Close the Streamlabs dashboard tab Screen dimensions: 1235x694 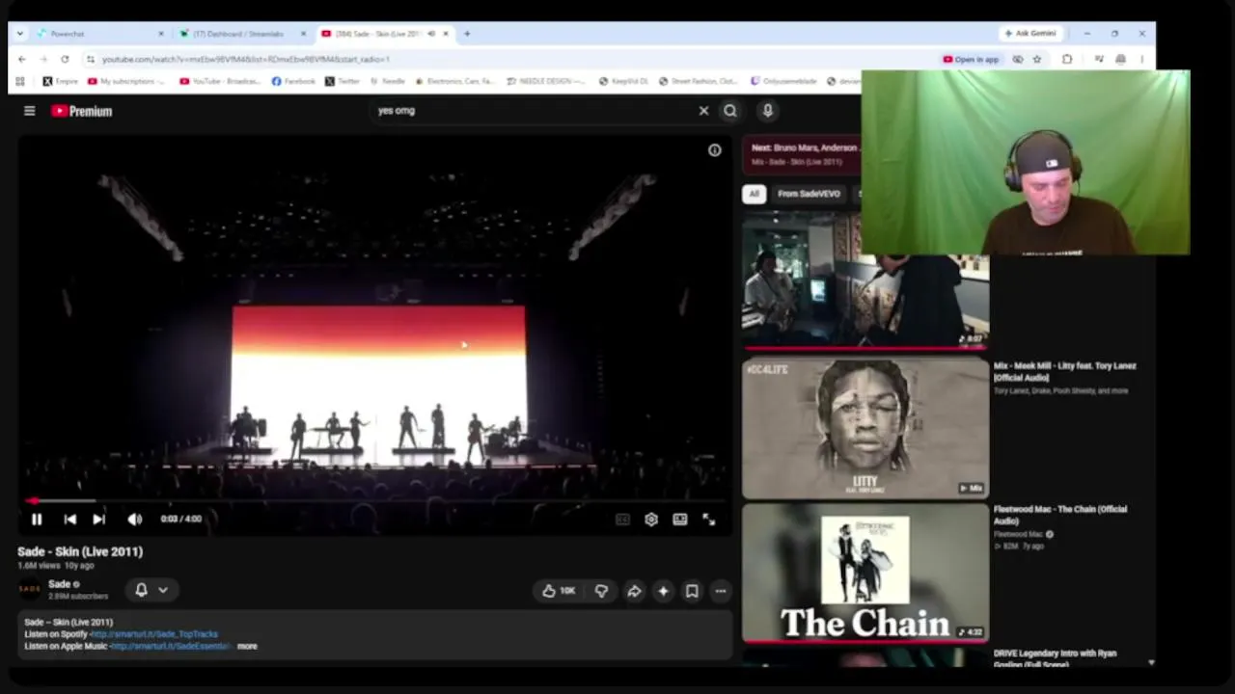click(x=303, y=34)
